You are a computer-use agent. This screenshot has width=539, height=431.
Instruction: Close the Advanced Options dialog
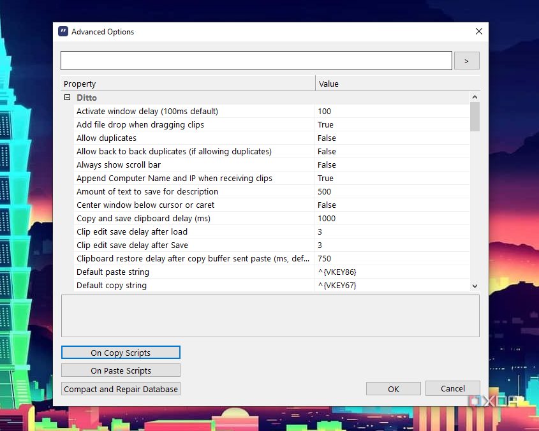pyautogui.click(x=479, y=31)
